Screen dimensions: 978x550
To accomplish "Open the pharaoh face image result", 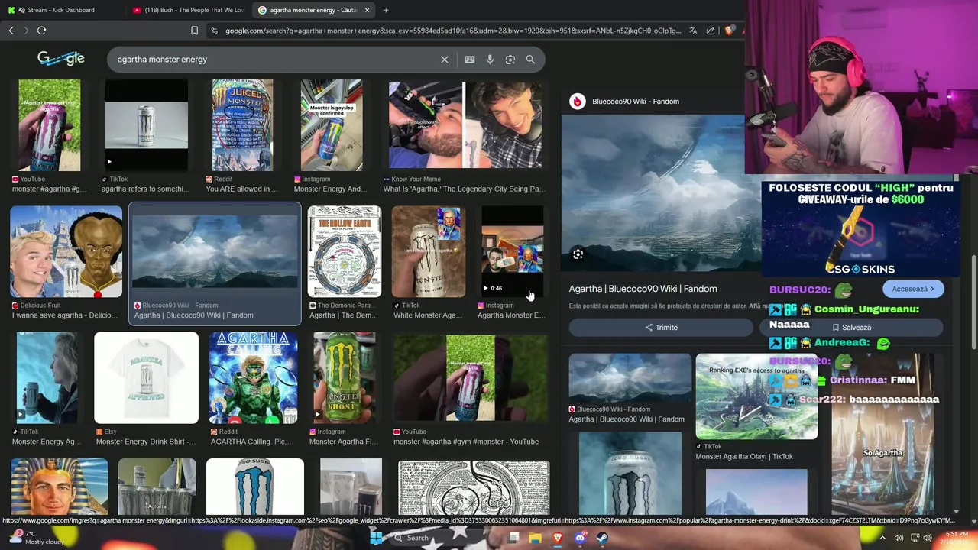I will [x=60, y=487].
